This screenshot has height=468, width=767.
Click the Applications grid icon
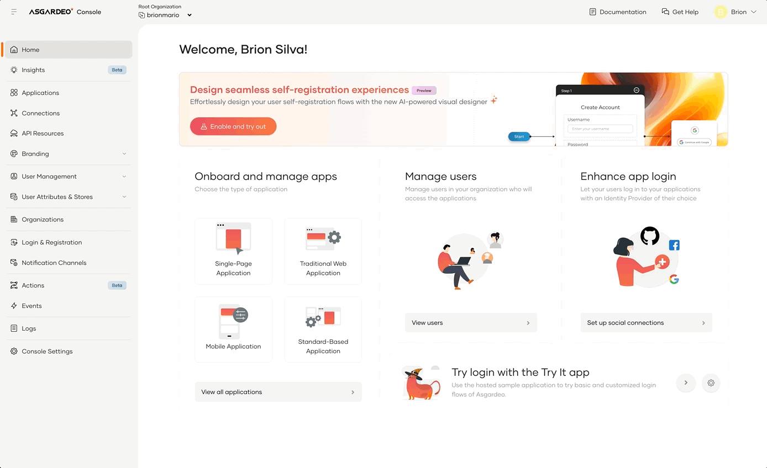[14, 93]
